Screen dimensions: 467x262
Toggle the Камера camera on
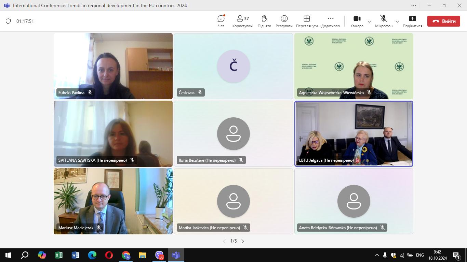tap(357, 21)
